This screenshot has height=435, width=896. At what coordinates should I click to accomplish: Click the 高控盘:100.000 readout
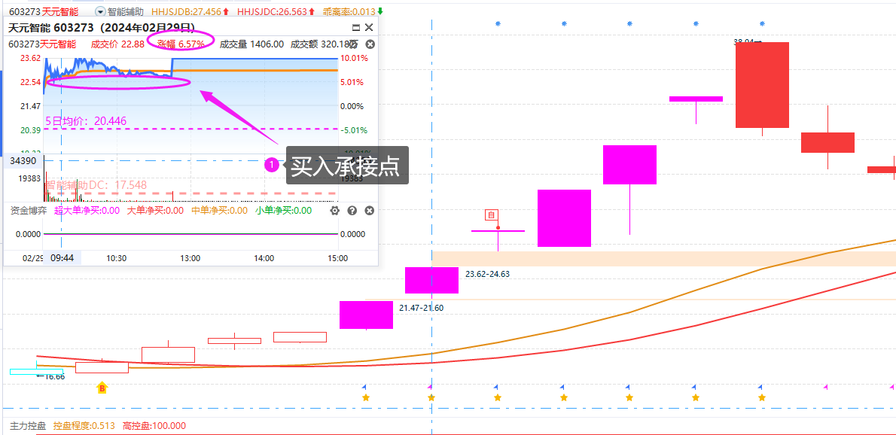(x=154, y=426)
